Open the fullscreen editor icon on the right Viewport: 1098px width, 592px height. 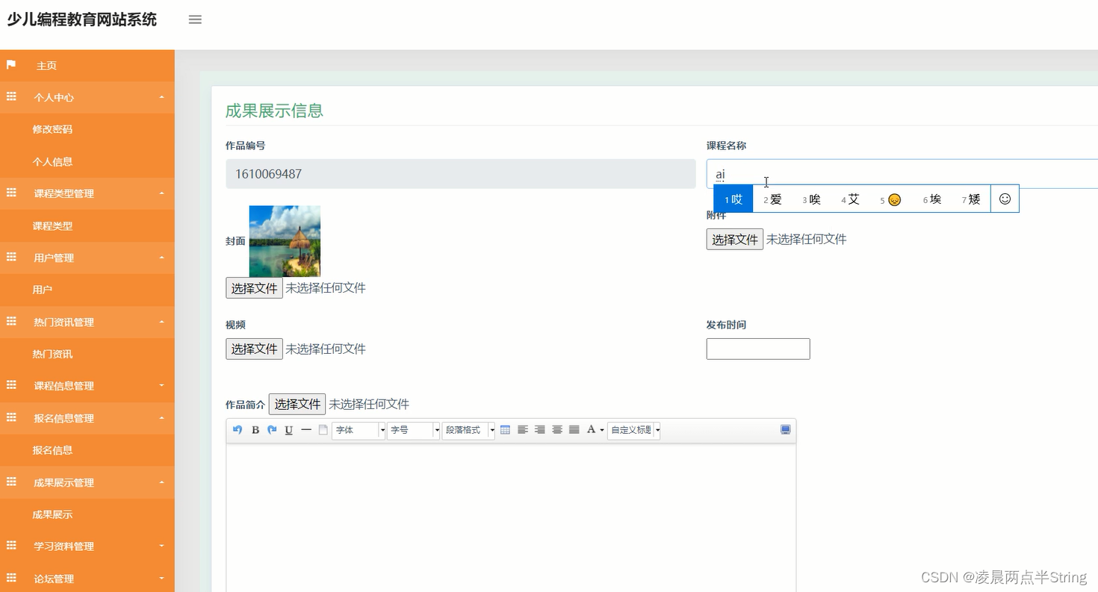coord(785,429)
